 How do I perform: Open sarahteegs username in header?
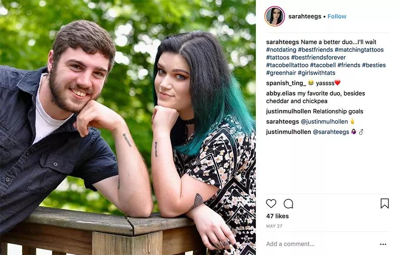pos(305,16)
